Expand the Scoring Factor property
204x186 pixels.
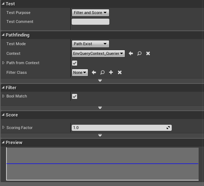click(3, 127)
